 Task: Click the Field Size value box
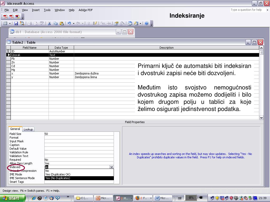pos(79,134)
